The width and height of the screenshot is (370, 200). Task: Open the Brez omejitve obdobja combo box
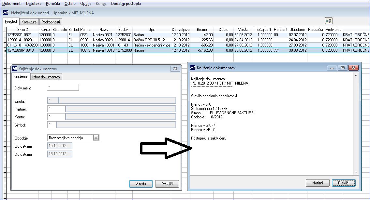click(73, 138)
